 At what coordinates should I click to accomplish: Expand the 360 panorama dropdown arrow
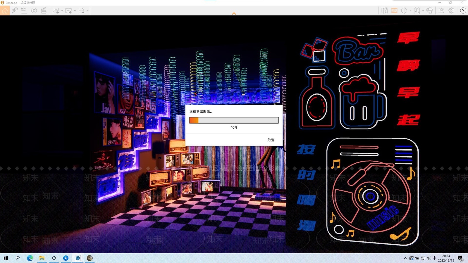[75, 11]
